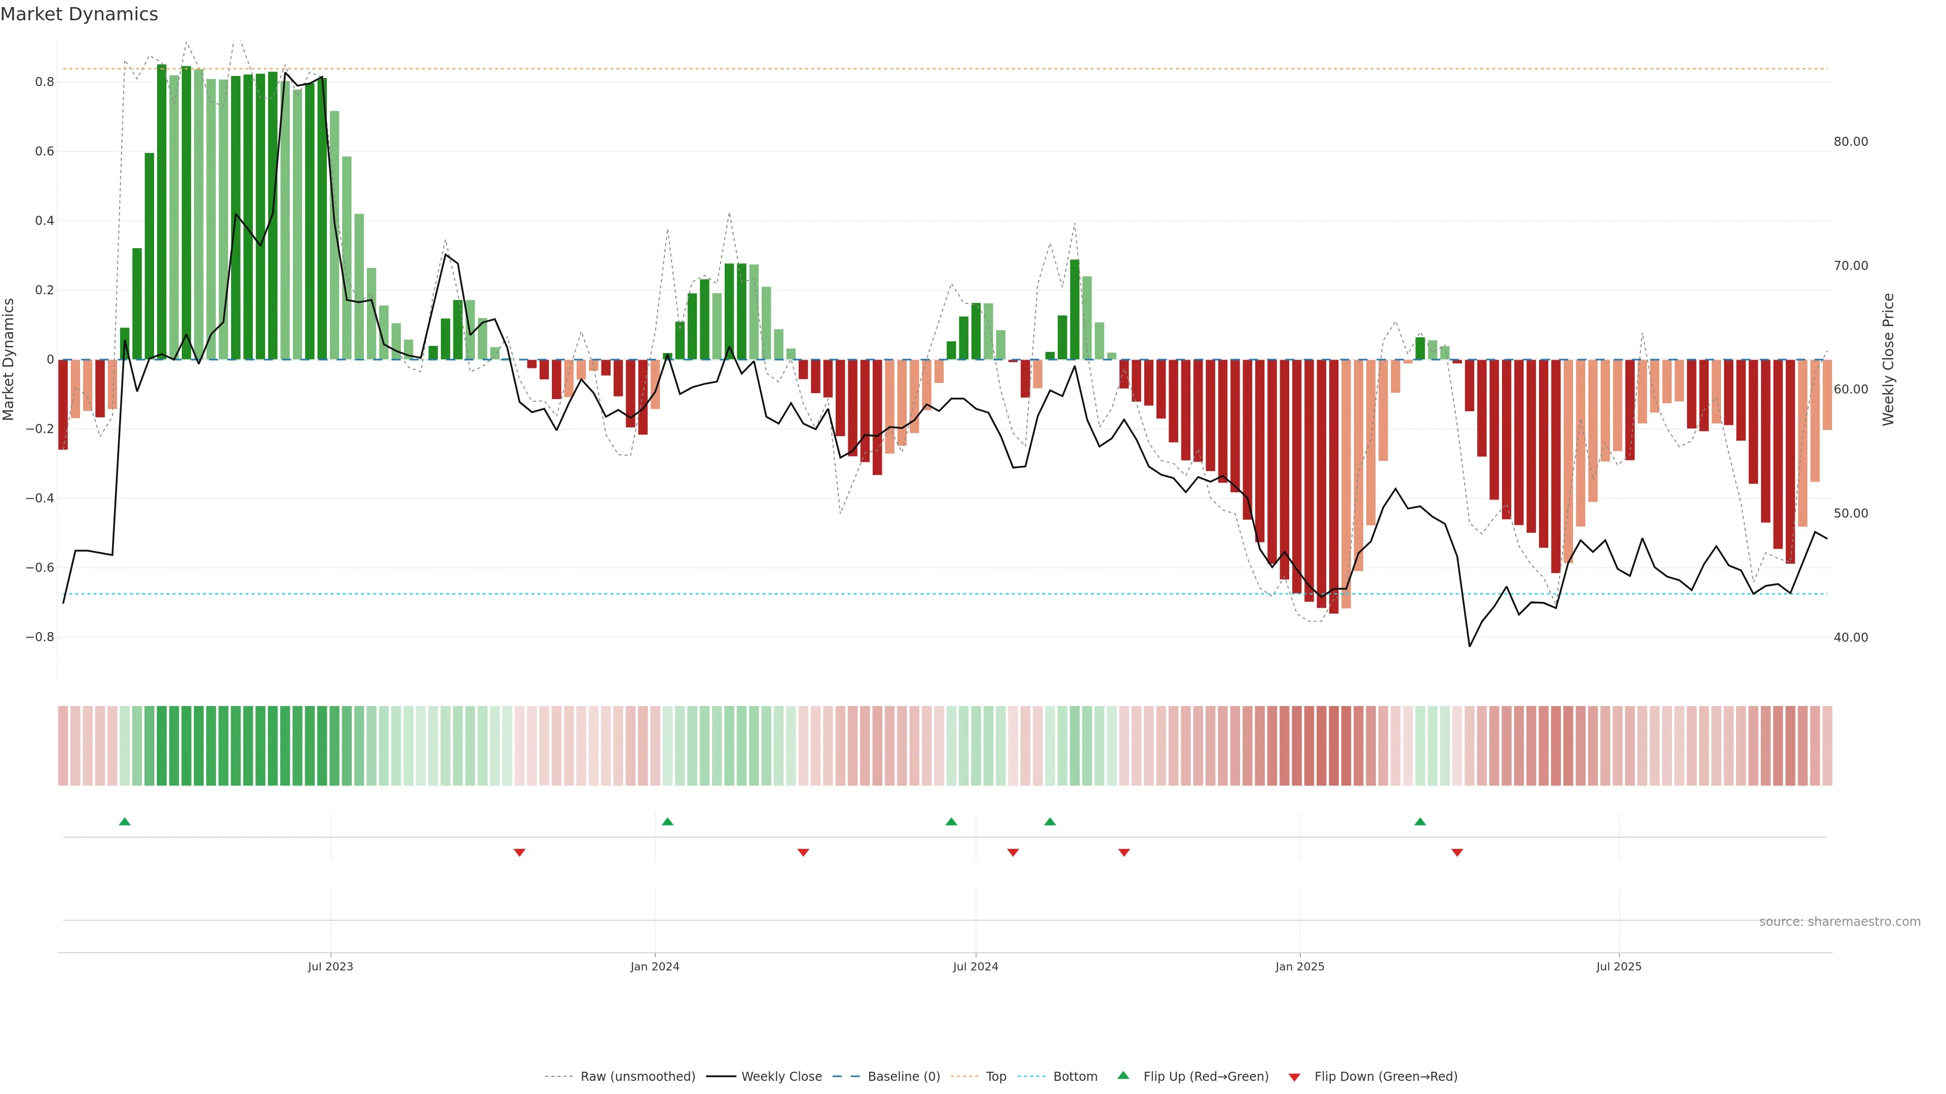This screenshot has width=1946, height=1094.
Task: Click the last green flip-up marker in 2025
Action: pos(1420,822)
